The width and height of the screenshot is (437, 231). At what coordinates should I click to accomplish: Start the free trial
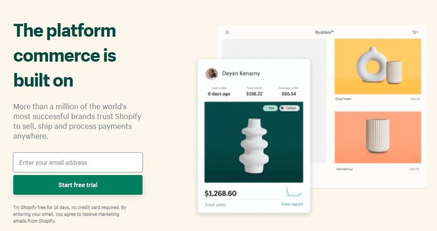78,185
